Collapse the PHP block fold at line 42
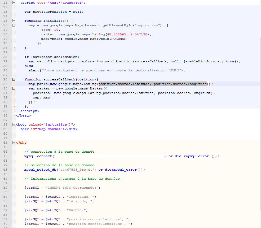This screenshot has width=261, height=228. tap(14, 143)
